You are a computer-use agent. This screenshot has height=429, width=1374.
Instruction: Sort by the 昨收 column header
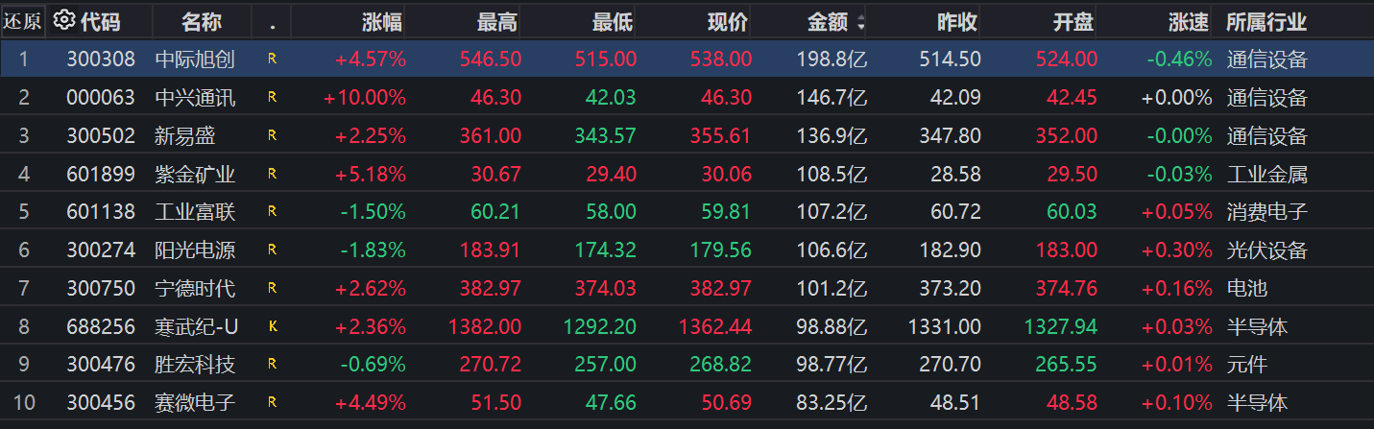957,21
